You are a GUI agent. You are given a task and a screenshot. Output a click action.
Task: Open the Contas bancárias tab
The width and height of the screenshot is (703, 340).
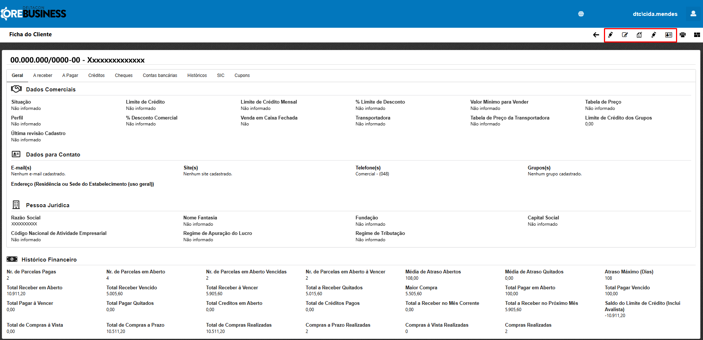(160, 75)
